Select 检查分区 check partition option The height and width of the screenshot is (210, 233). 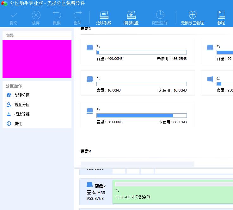click(x=22, y=105)
